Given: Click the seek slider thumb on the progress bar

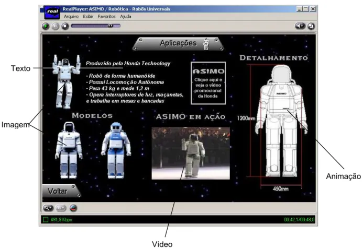Looking at the screenshot, I should click(x=111, y=26).
